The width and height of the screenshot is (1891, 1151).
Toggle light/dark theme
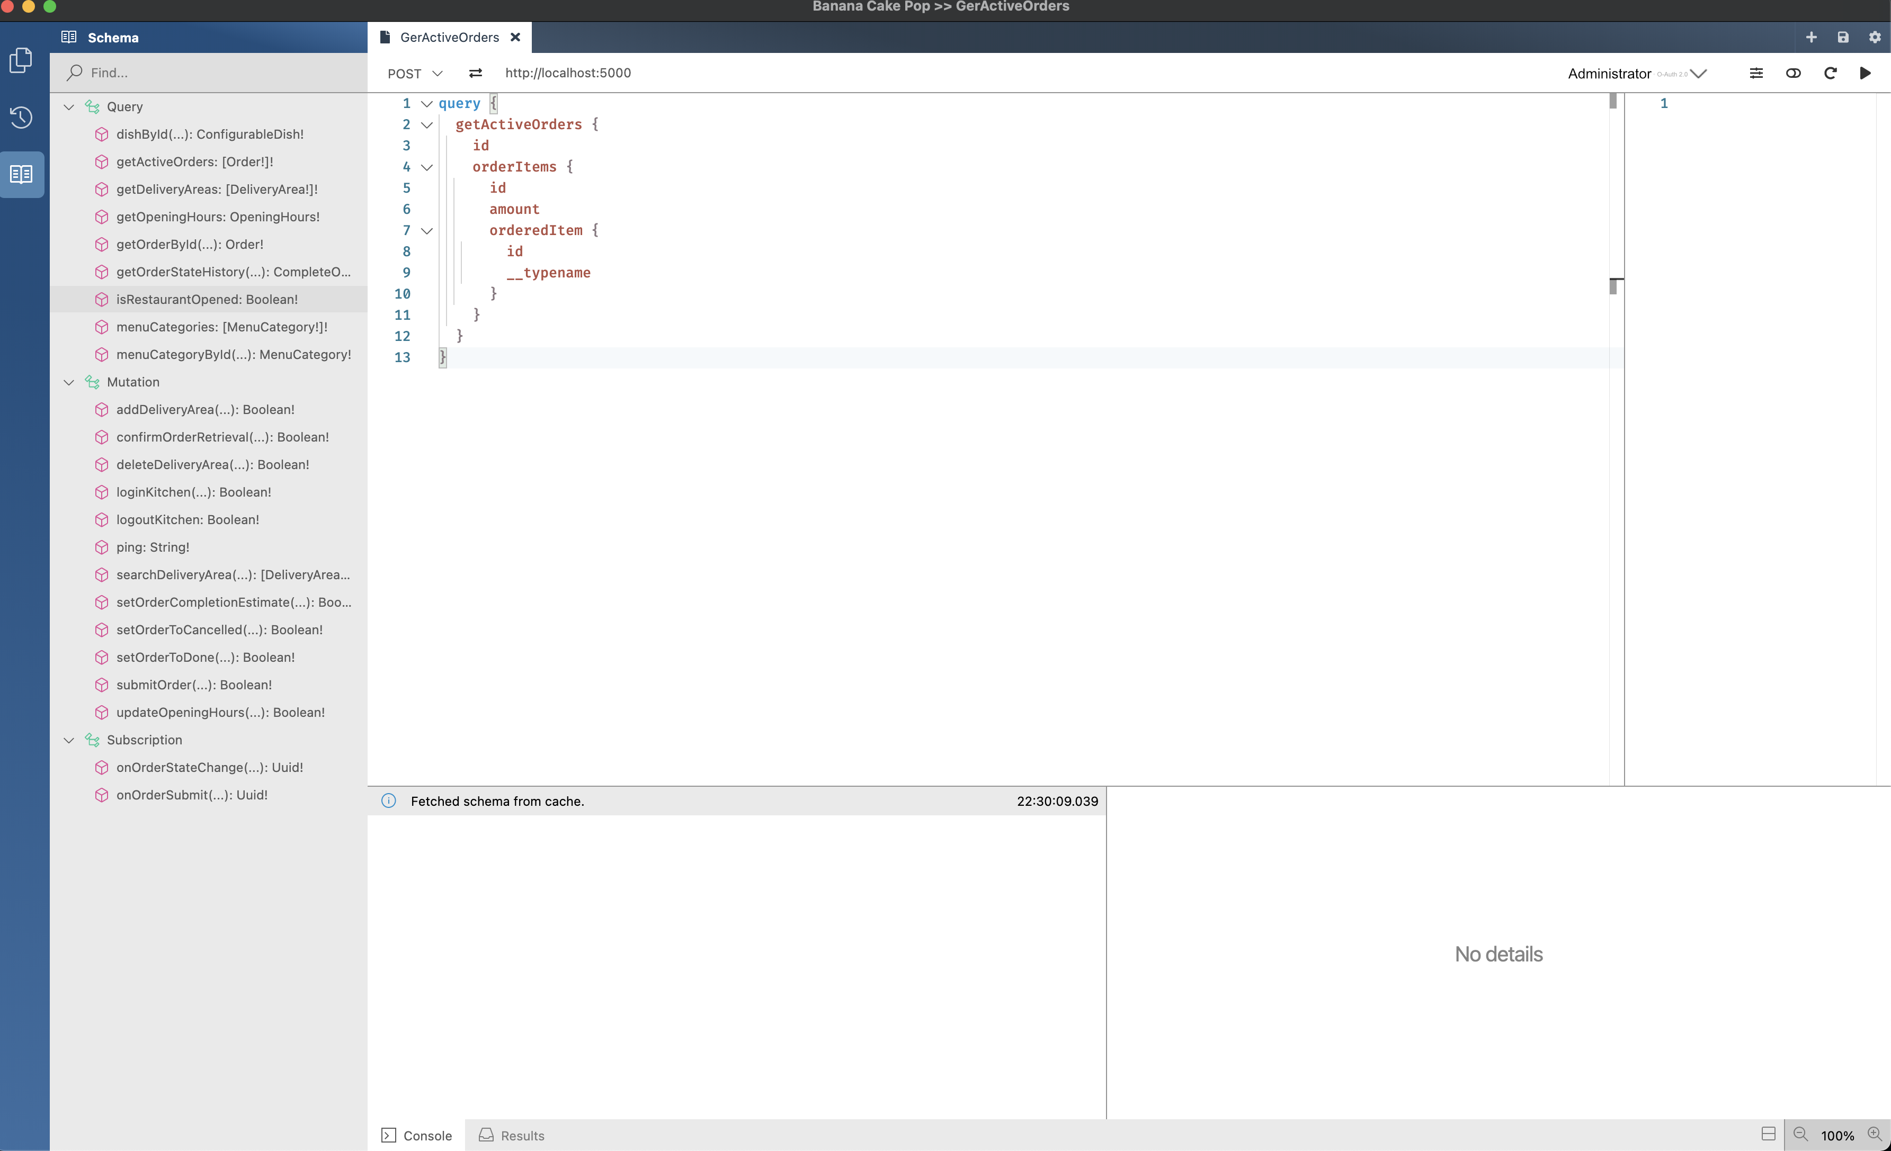point(1794,73)
